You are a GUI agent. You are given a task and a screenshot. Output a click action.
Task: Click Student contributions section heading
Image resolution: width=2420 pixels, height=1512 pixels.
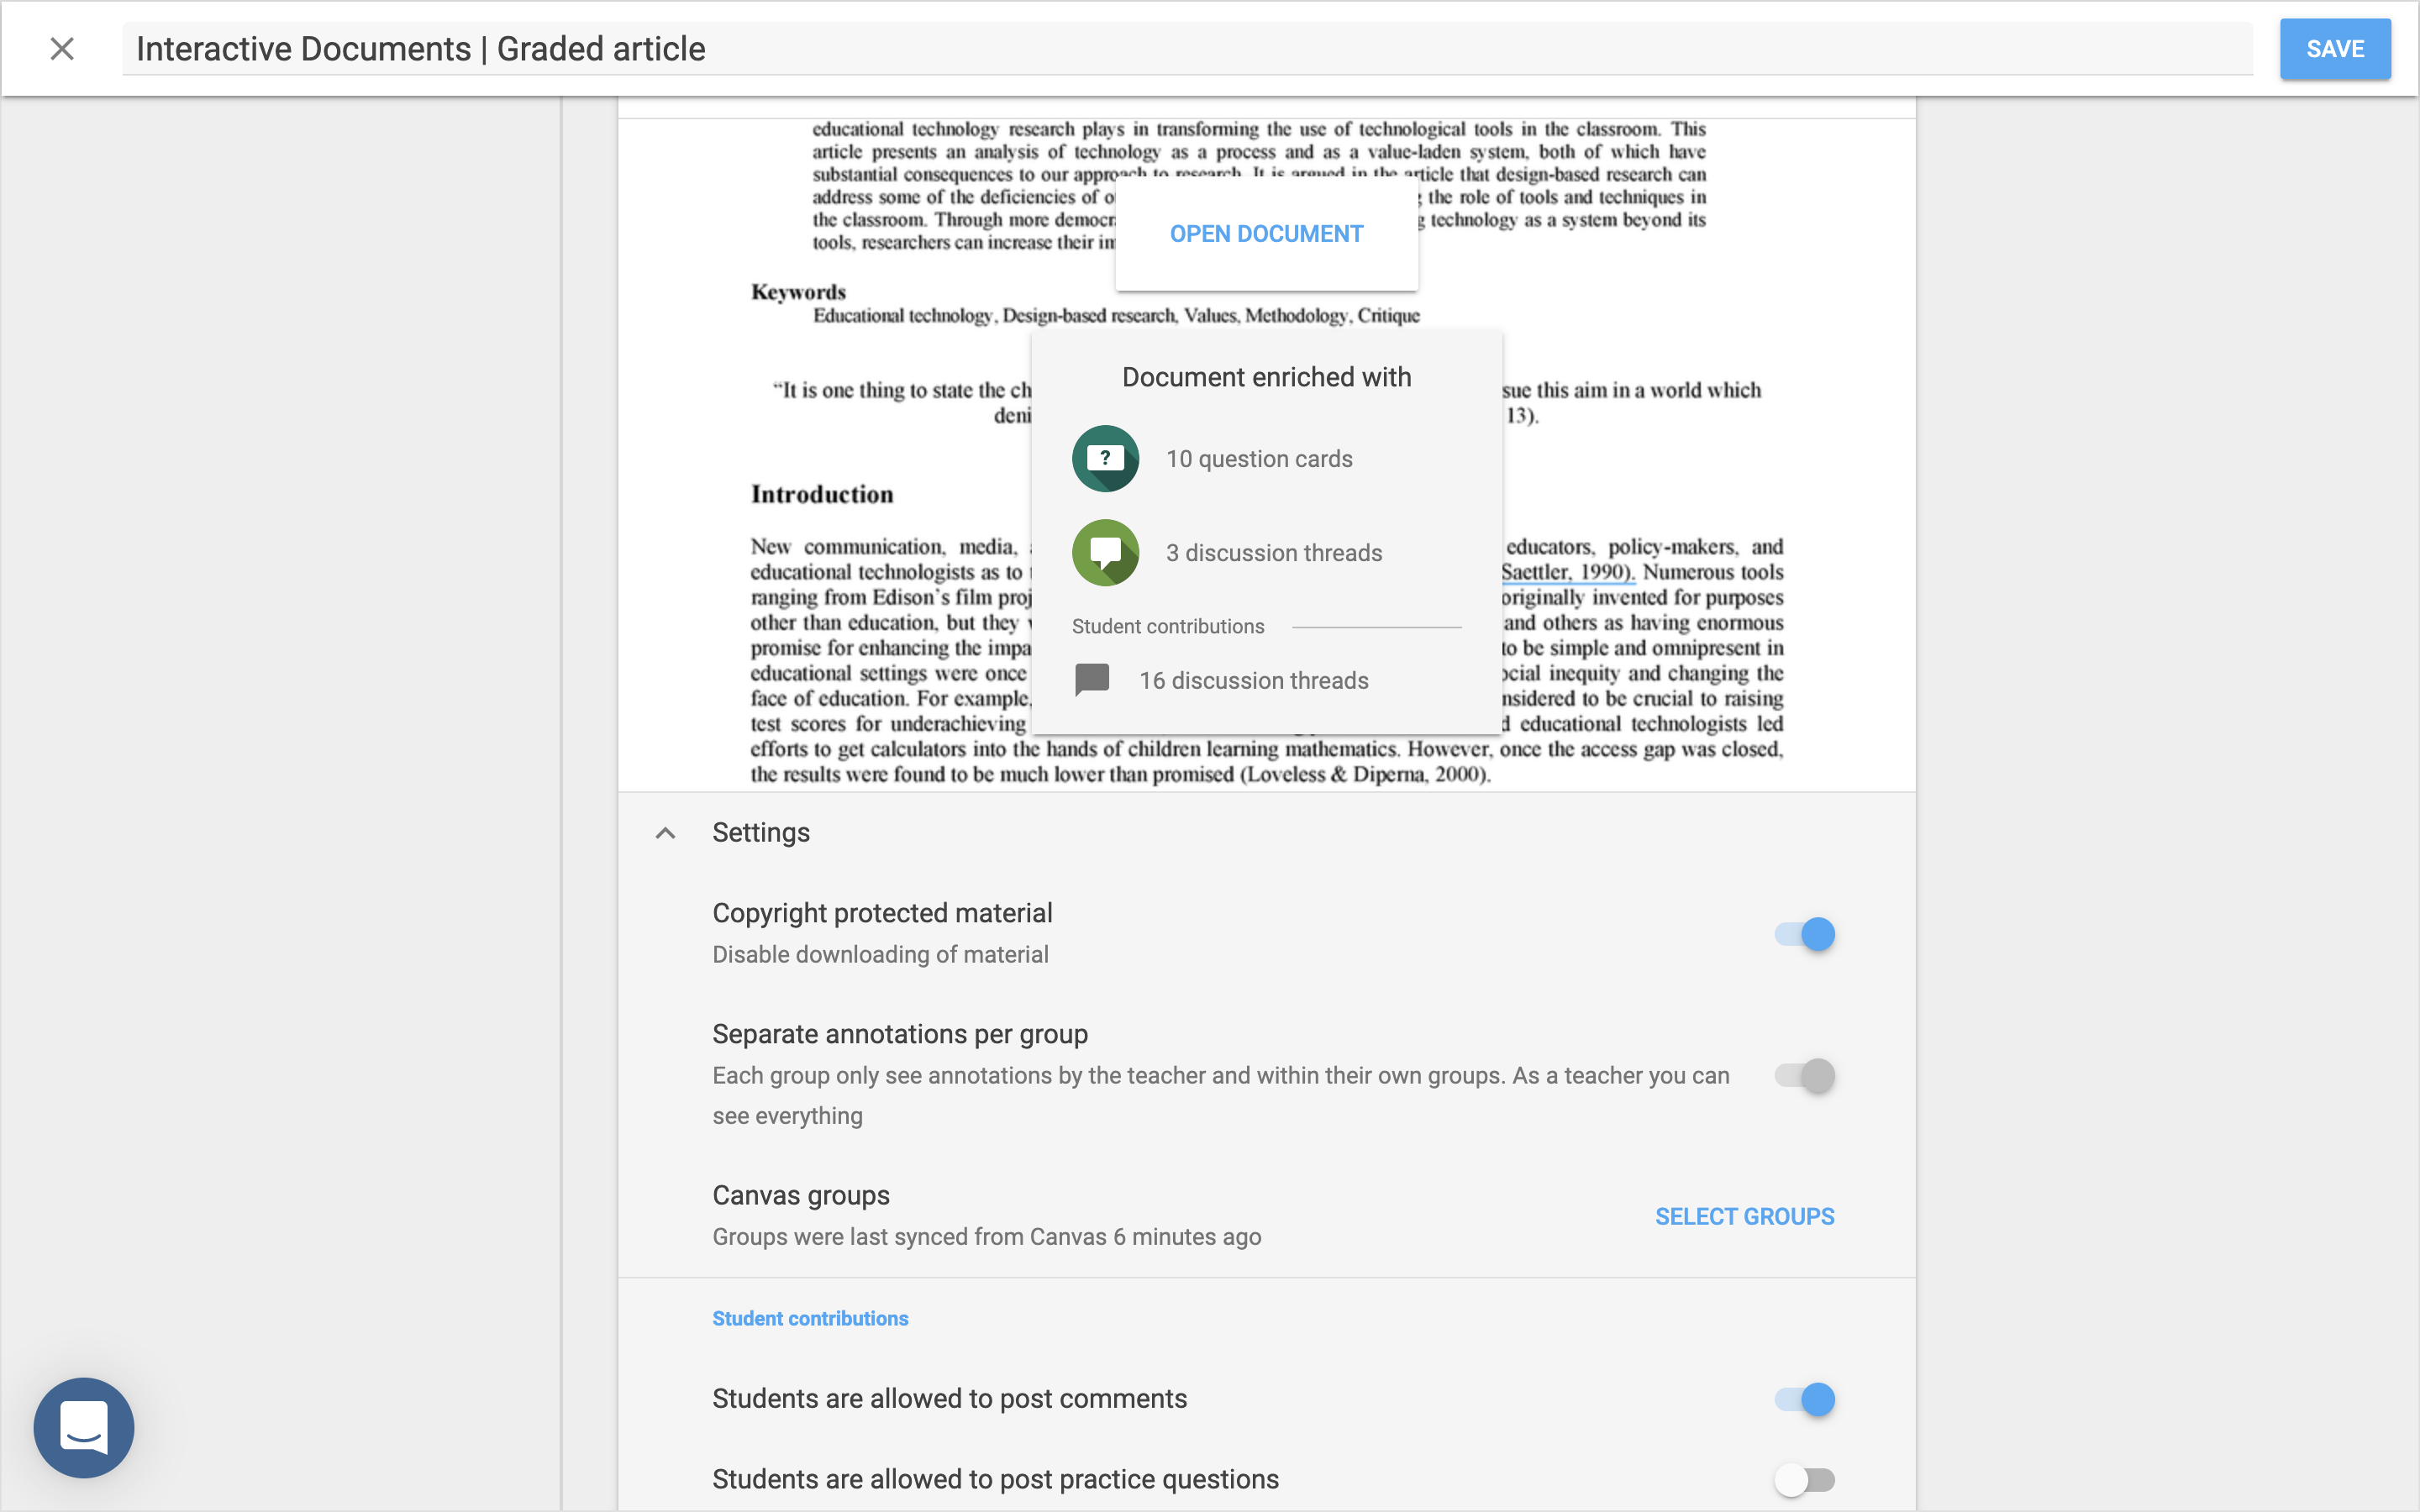(810, 1318)
